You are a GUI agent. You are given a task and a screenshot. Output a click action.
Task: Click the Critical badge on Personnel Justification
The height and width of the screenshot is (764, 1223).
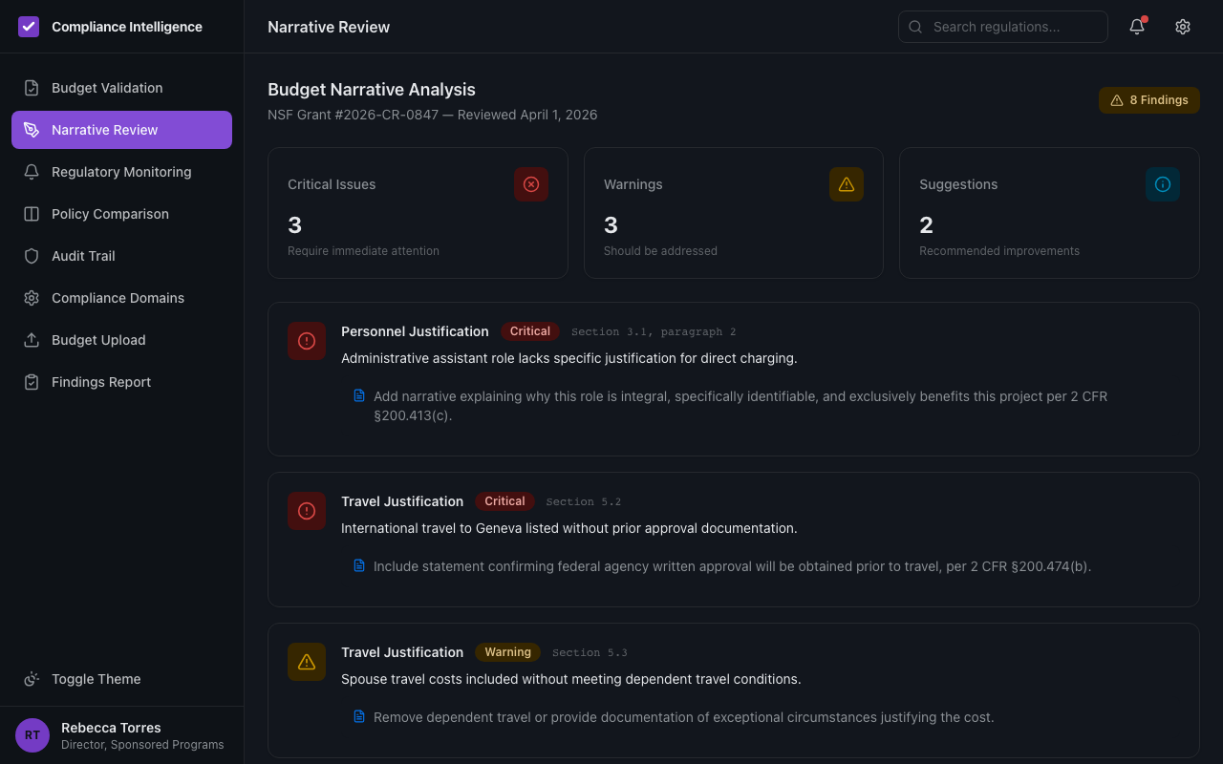pyautogui.click(x=529, y=330)
